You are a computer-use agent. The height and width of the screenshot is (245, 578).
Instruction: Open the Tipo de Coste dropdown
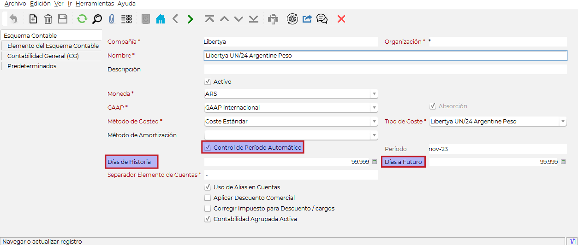click(563, 122)
